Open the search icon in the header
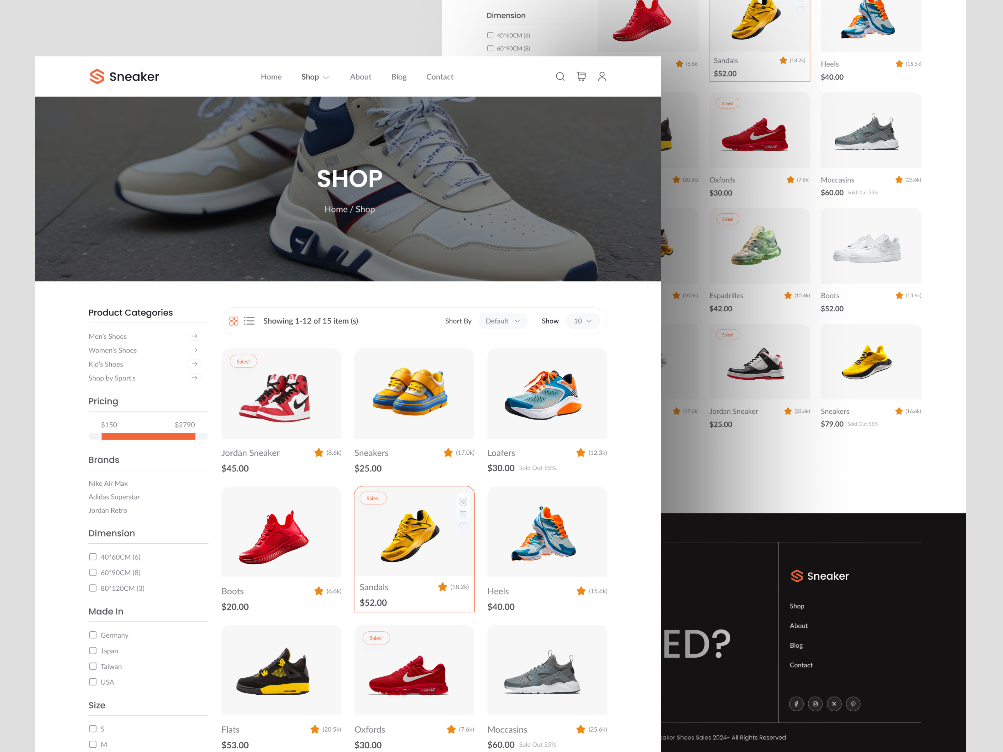 560,76
